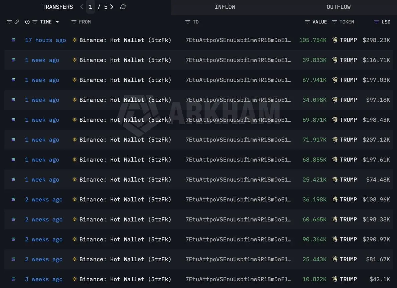Open chain icon on $74.48K row
Screen dimensions: 397x288
tap(13, 180)
